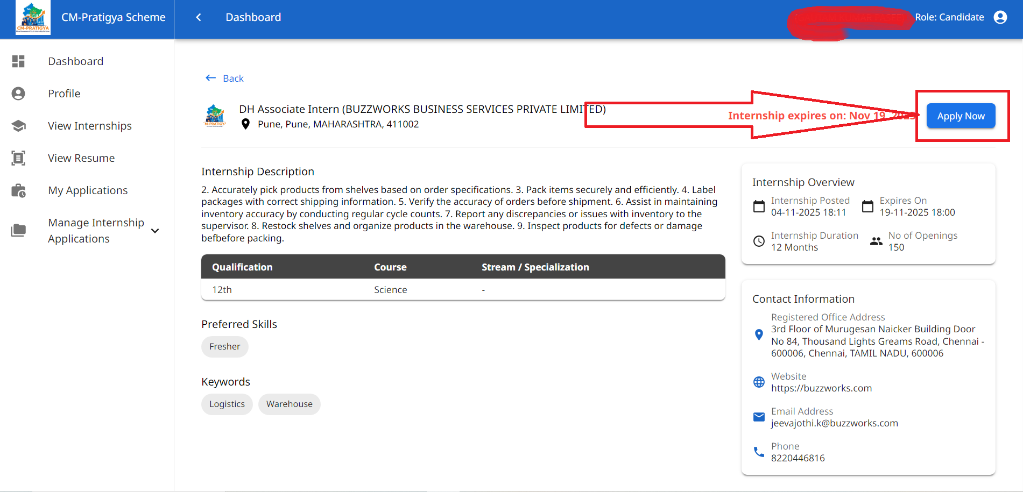Expand Manage Internship Applications chevron

tap(155, 231)
